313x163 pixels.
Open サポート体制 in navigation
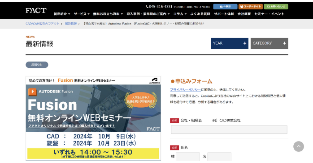pos(224,14)
